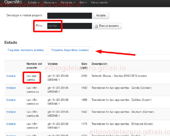This screenshot has width=170, height=136.
Task: Open the Servicios dropdown menu
Action: [x=68, y=2]
